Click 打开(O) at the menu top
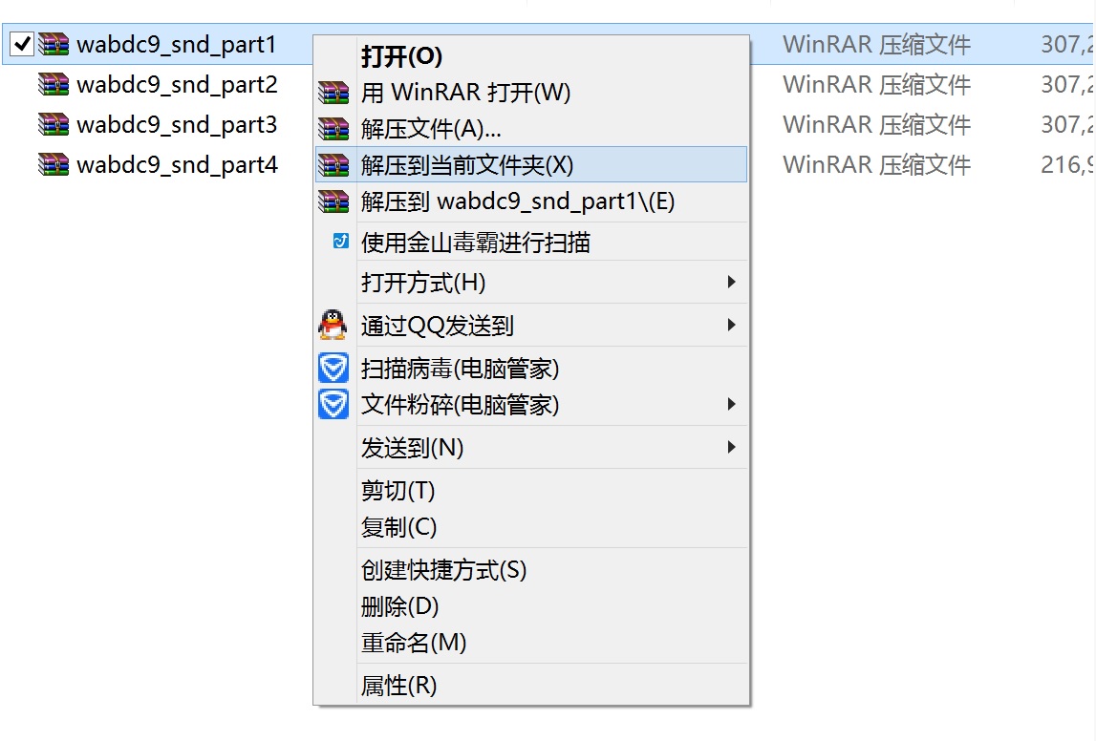The width and height of the screenshot is (1096, 741). pos(401,56)
